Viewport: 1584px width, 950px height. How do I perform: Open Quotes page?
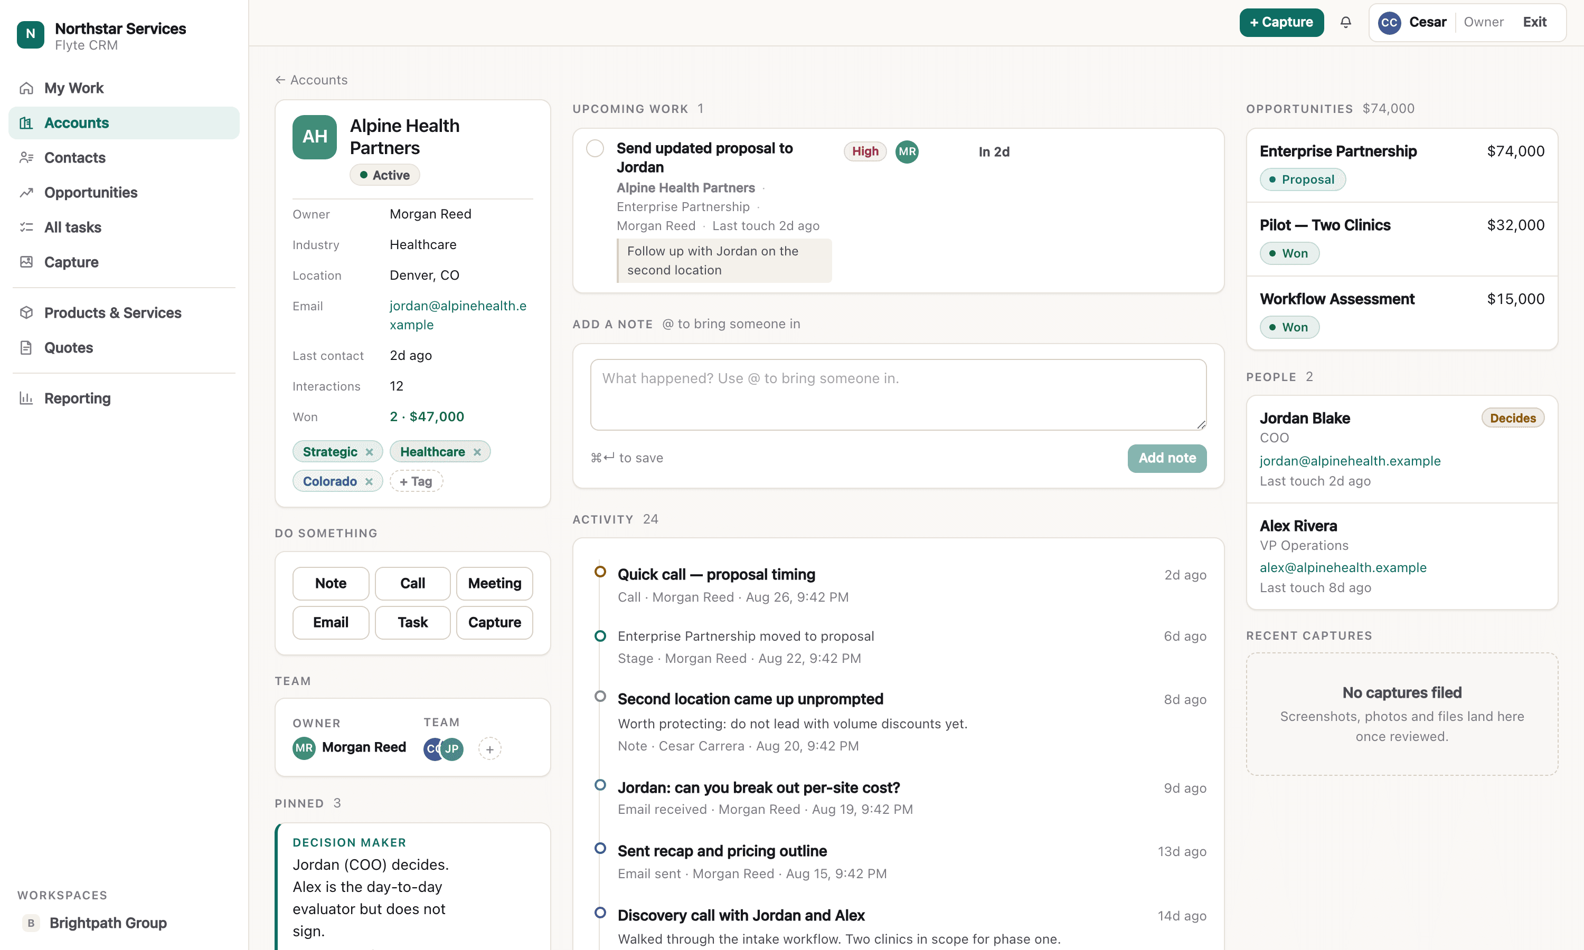[x=124, y=348]
